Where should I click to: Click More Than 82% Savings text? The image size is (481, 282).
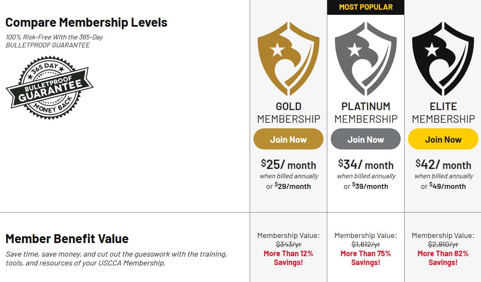pyautogui.click(x=443, y=258)
